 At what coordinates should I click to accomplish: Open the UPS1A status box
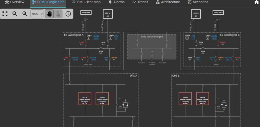tap(85, 99)
